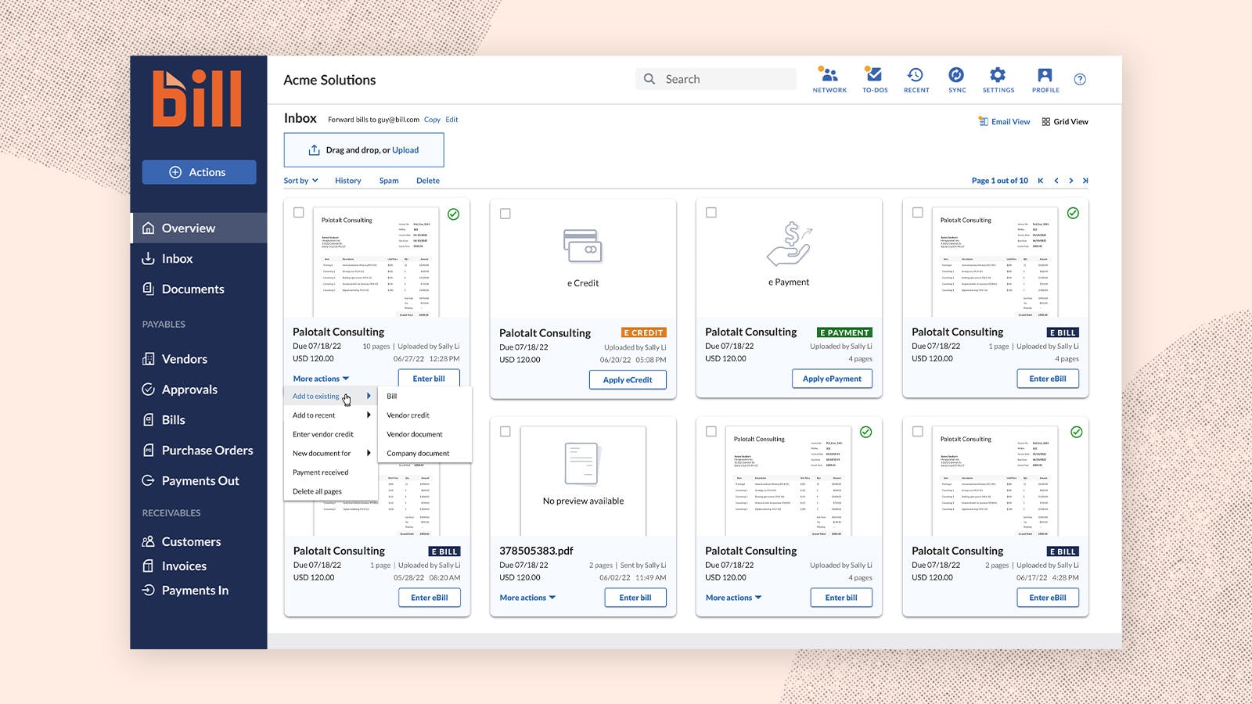Select Bill from the submenu

click(x=425, y=397)
